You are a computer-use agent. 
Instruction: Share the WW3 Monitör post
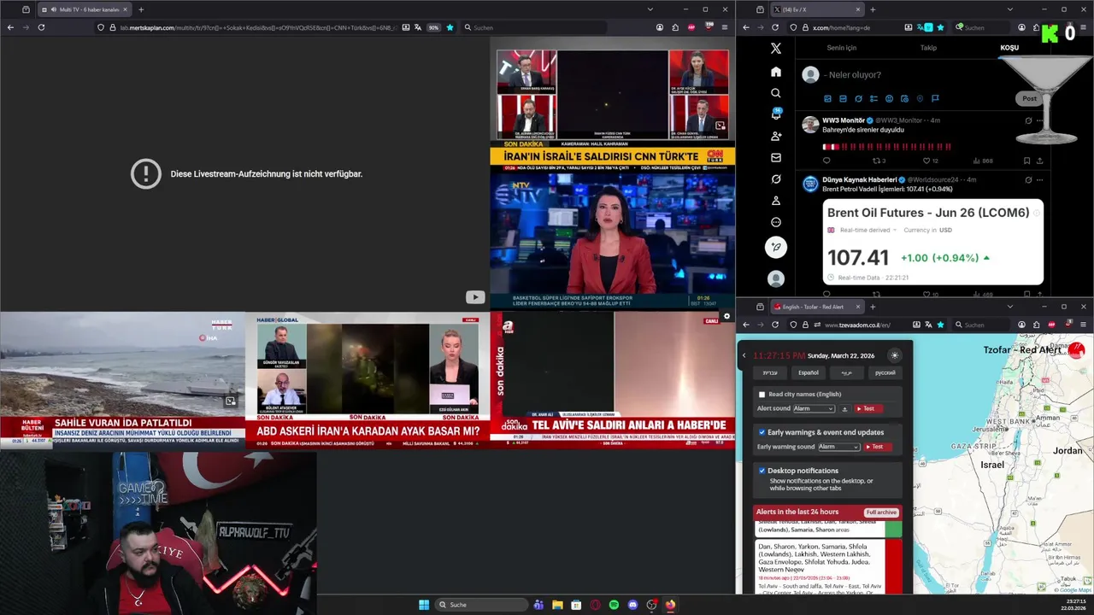click(1039, 161)
